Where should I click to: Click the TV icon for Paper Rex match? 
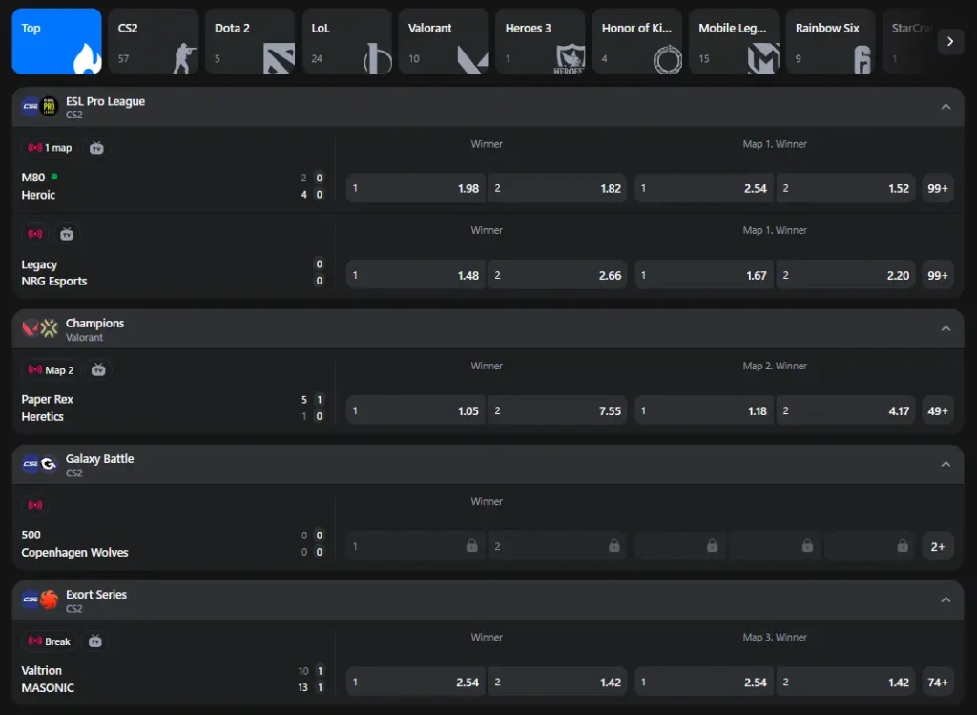point(98,369)
